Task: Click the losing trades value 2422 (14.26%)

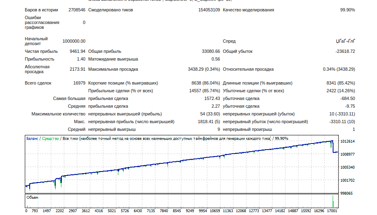Action: coord(341,91)
